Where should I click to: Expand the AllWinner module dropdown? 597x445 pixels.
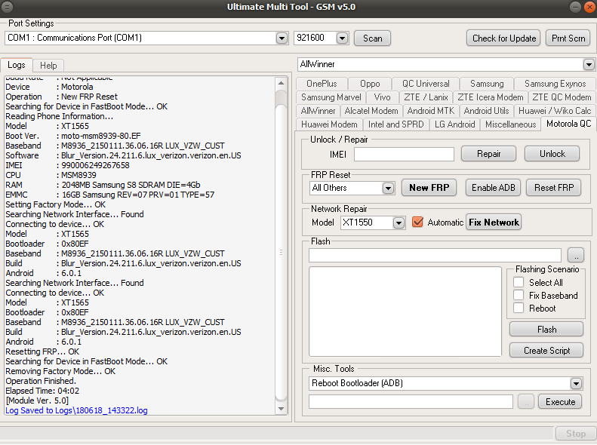pyautogui.click(x=589, y=64)
